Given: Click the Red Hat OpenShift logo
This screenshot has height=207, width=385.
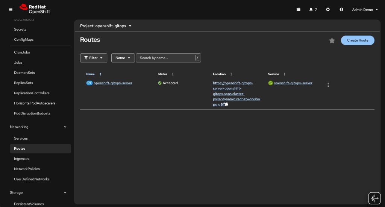Looking at the screenshot, I should pos(35,9).
